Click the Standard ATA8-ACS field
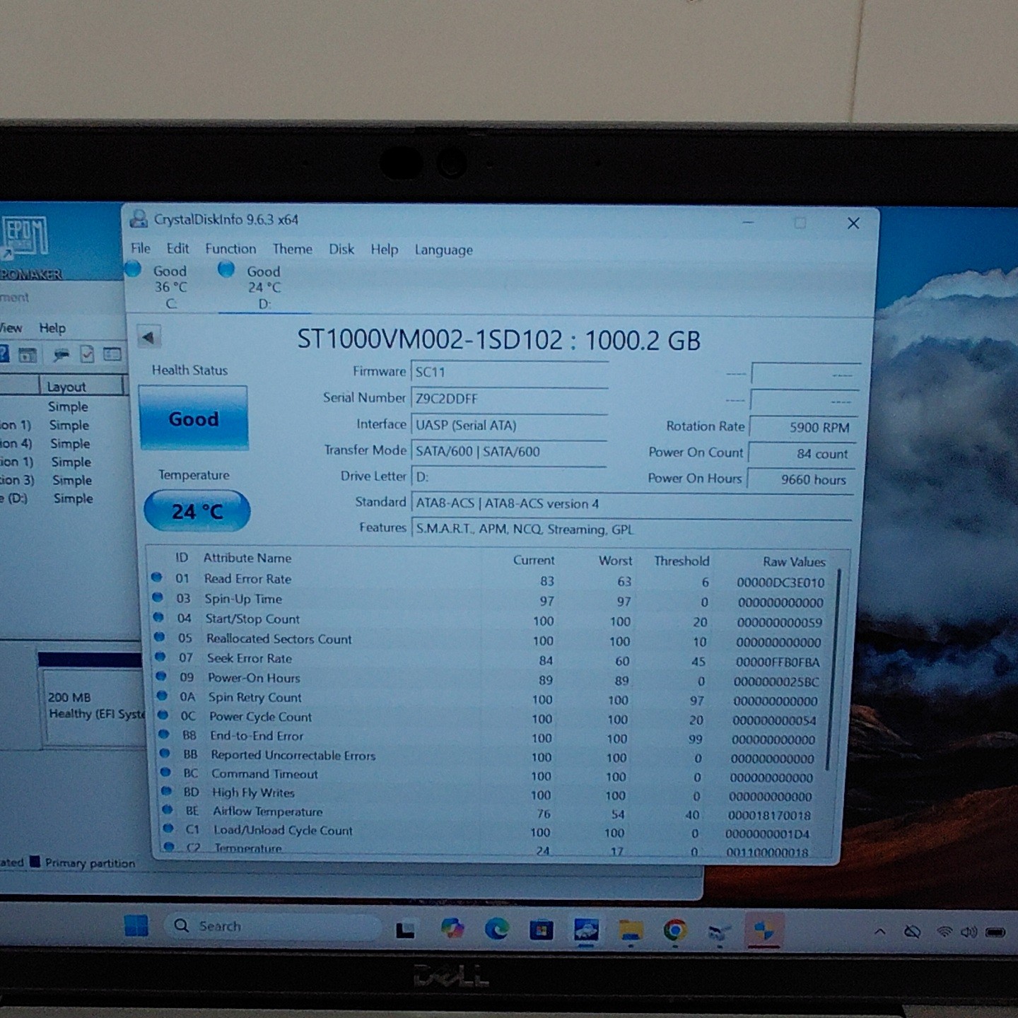Image resolution: width=1018 pixels, height=1018 pixels. [x=632, y=503]
